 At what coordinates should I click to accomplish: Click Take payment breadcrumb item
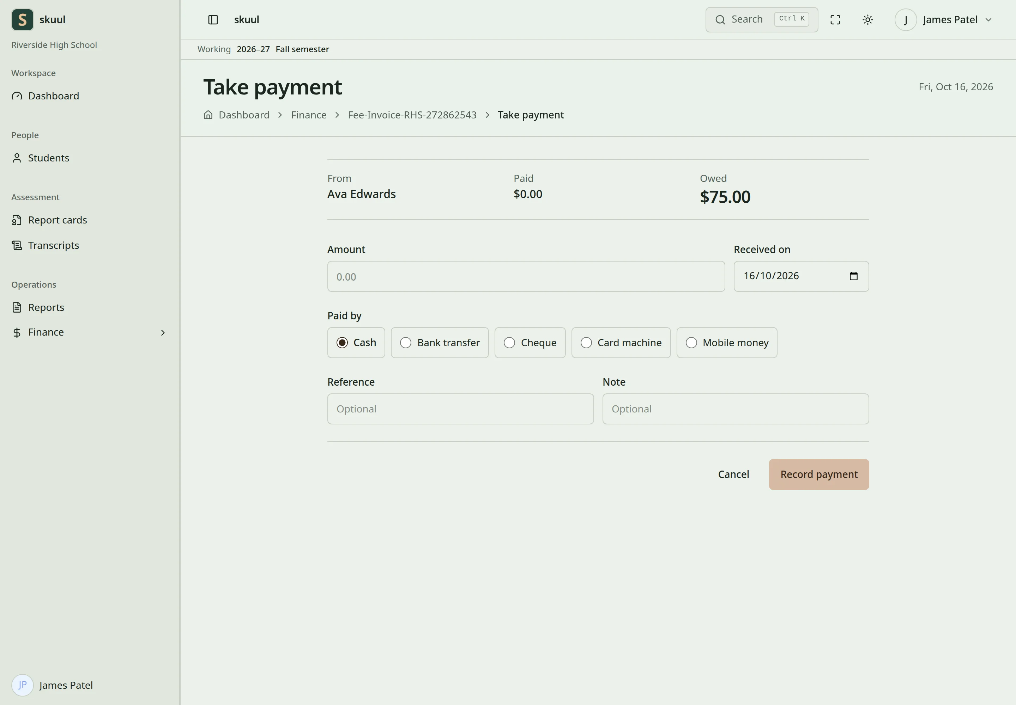(531, 115)
